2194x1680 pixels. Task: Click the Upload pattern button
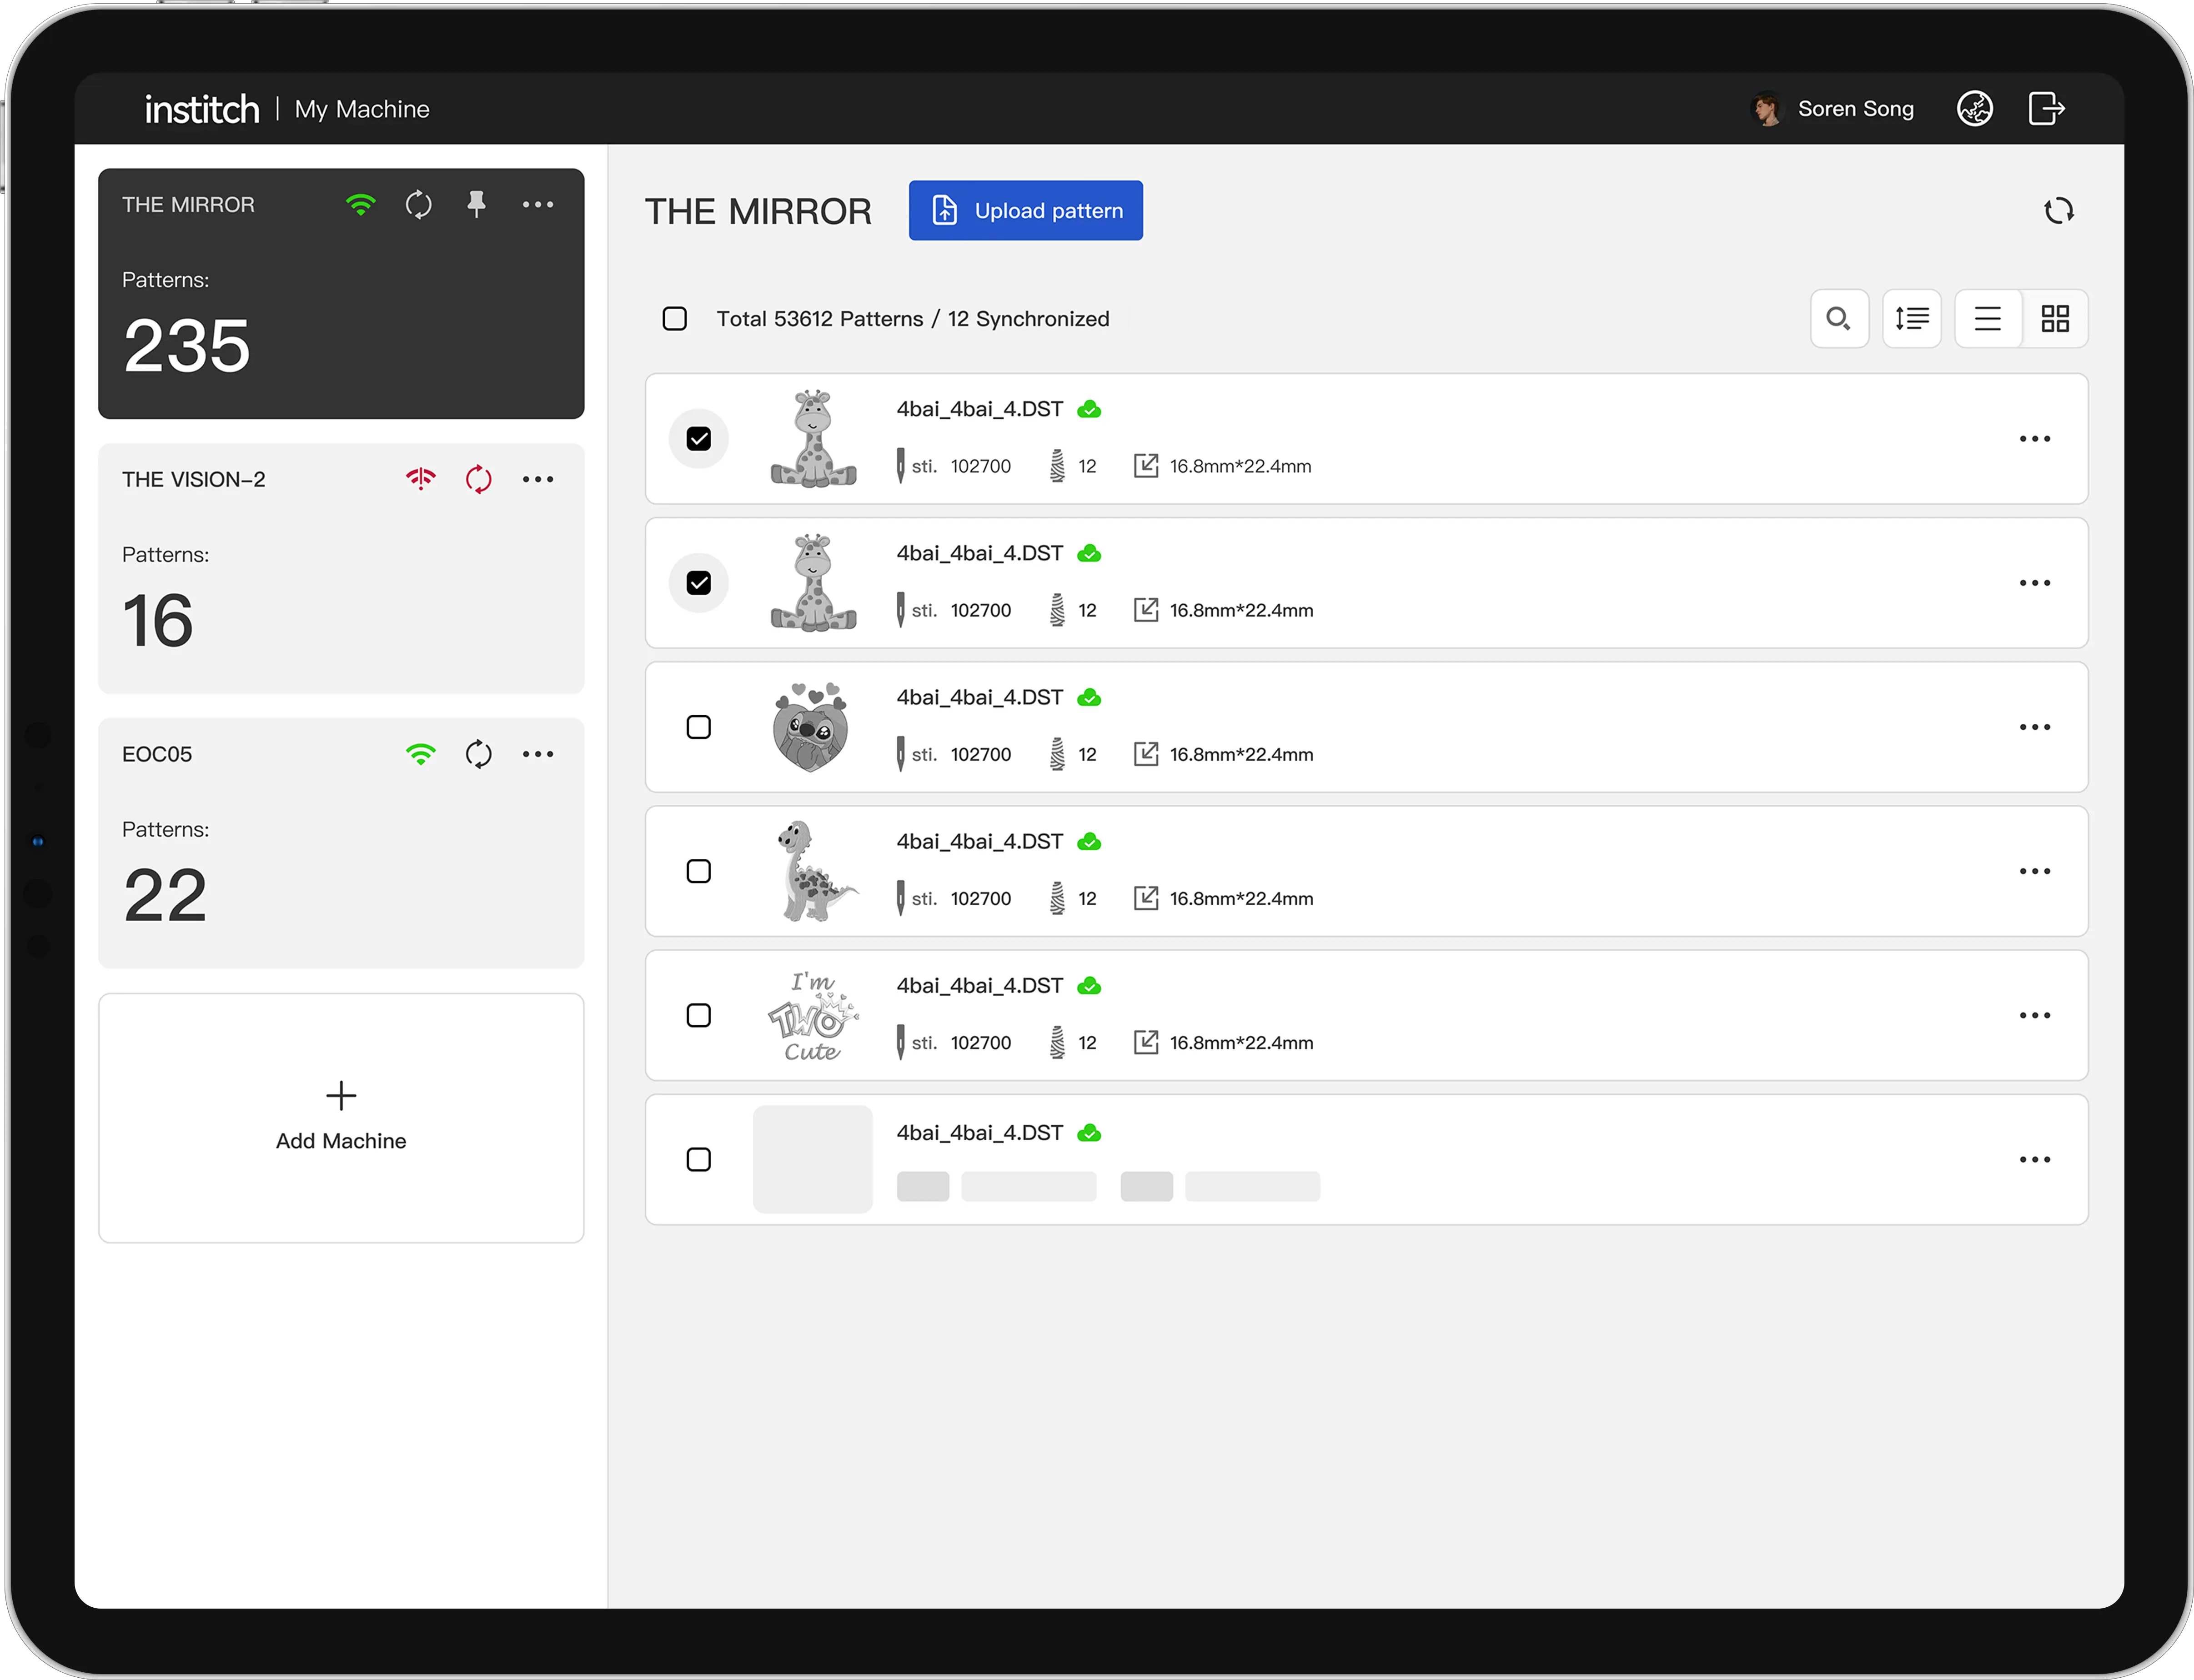(x=1025, y=211)
